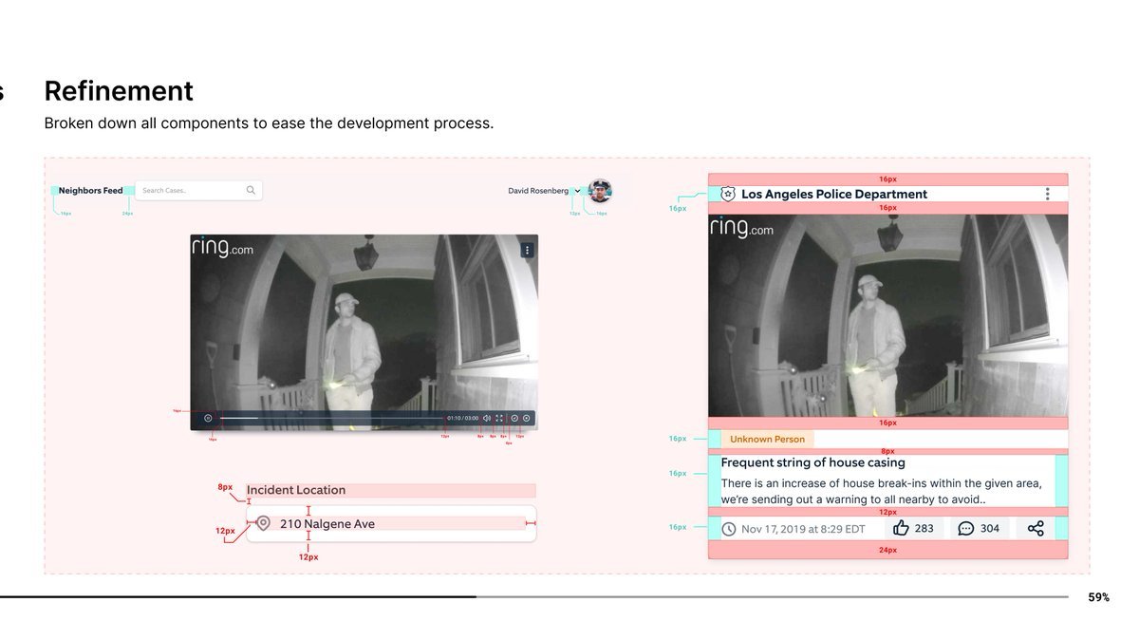The height and width of the screenshot is (621, 1139).
Task: Click the checkmark circle icon in the video bar
Action: 514,418
